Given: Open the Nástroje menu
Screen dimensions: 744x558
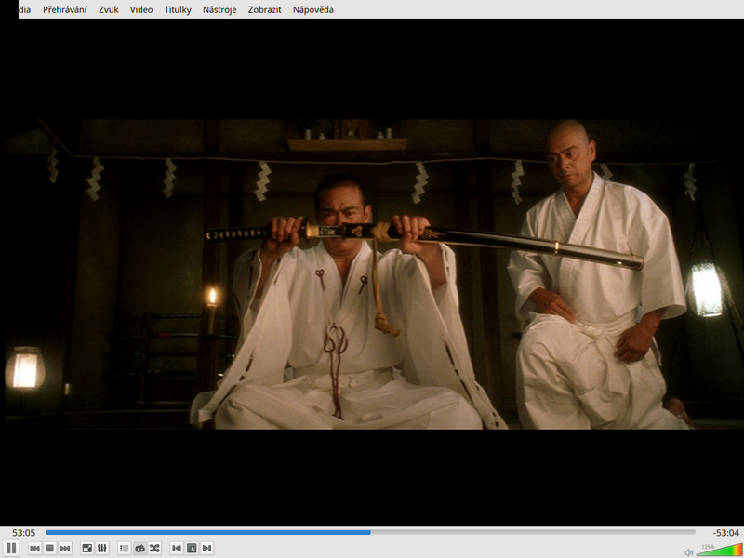Looking at the screenshot, I should pos(219,9).
